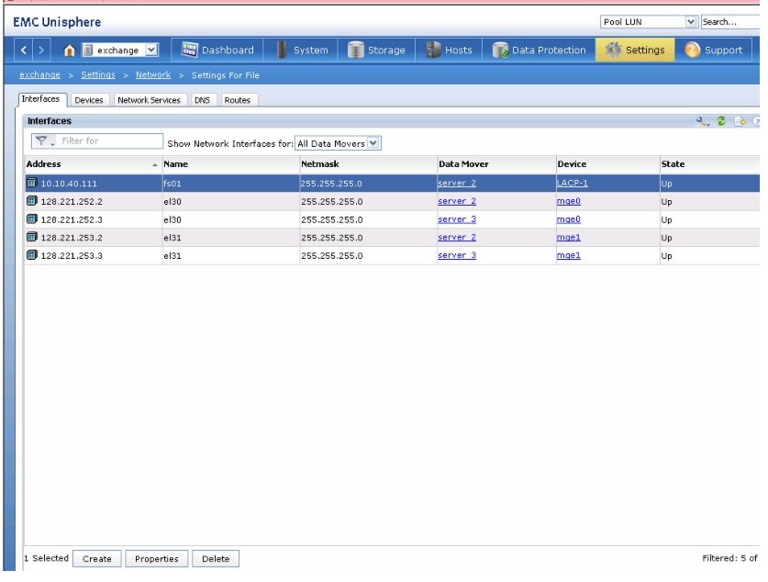Click the interface icon for 128.221.252.3
768x582 pixels.
pos(32,219)
